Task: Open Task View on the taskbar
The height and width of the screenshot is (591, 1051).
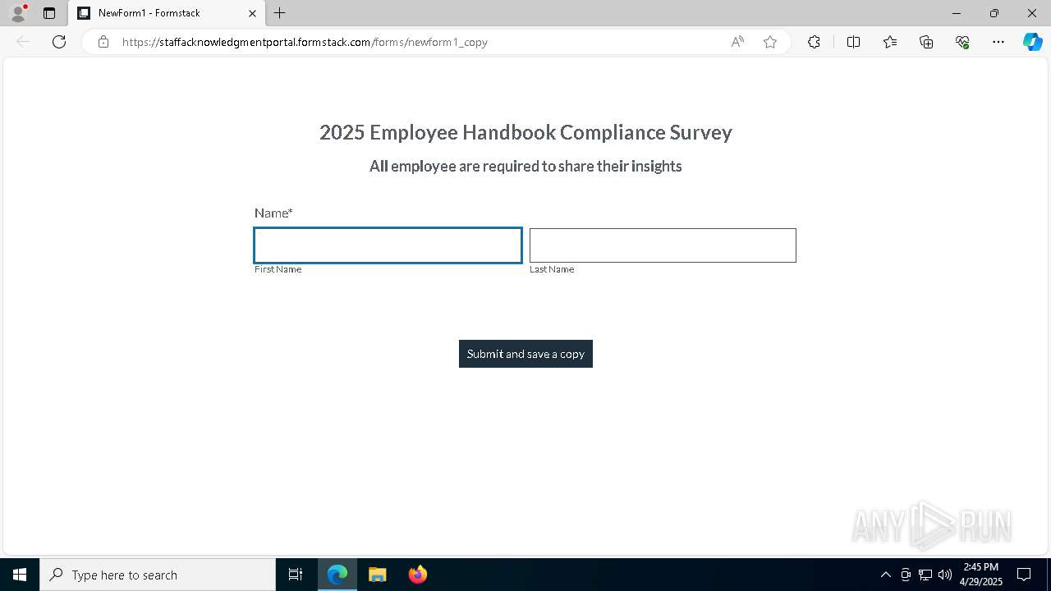Action: [296, 575]
